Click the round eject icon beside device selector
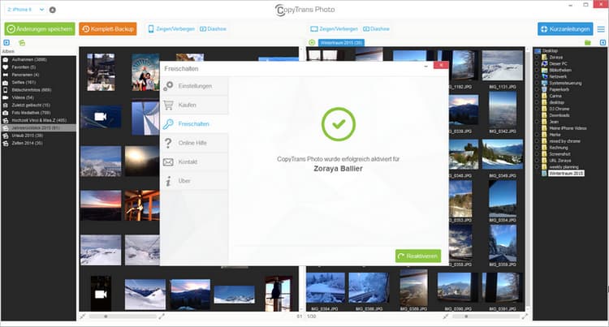Viewport: 609px width, 327px height. 53,10
